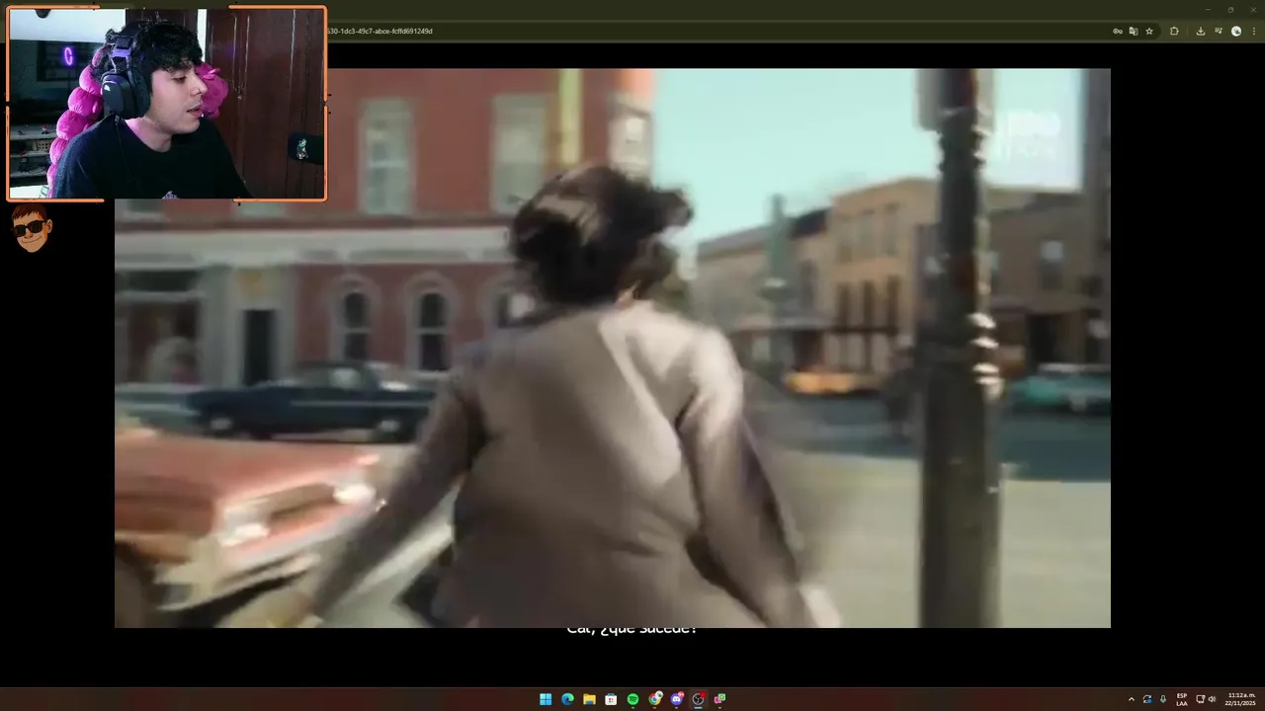Viewport: 1265px width, 711px height.
Task: Switch to Spotify in the taskbar
Action: pyautogui.click(x=632, y=699)
